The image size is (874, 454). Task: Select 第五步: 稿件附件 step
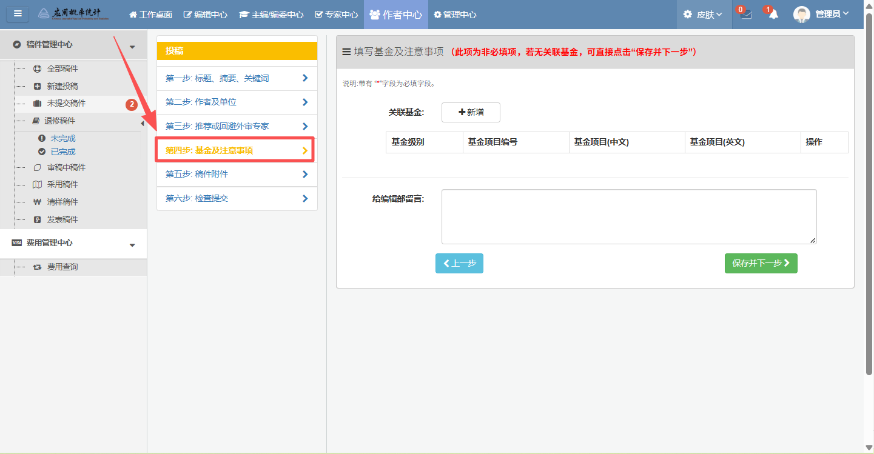(237, 175)
